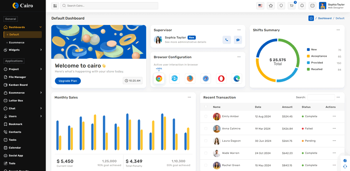Select the Firefox browser icon
Screen dimensions: 350x171
pyautogui.click(x=190, y=79)
